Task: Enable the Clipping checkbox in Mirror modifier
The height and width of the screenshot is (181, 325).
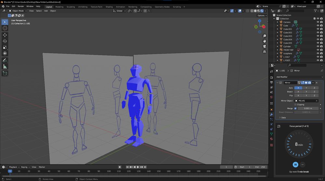Action: coord(295,104)
